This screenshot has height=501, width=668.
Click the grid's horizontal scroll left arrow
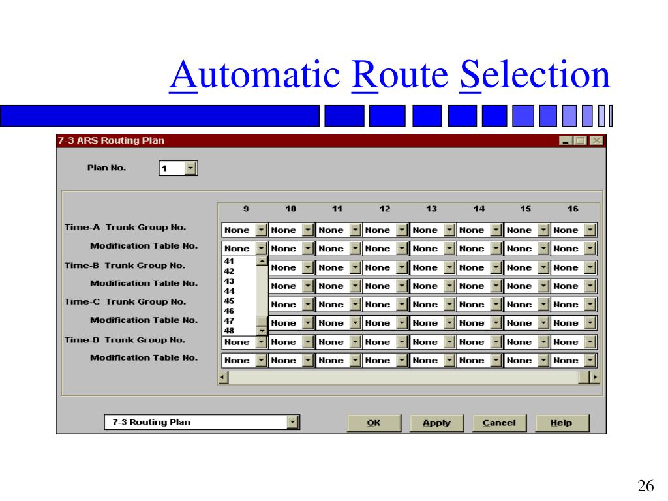pyautogui.click(x=223, y=377)
